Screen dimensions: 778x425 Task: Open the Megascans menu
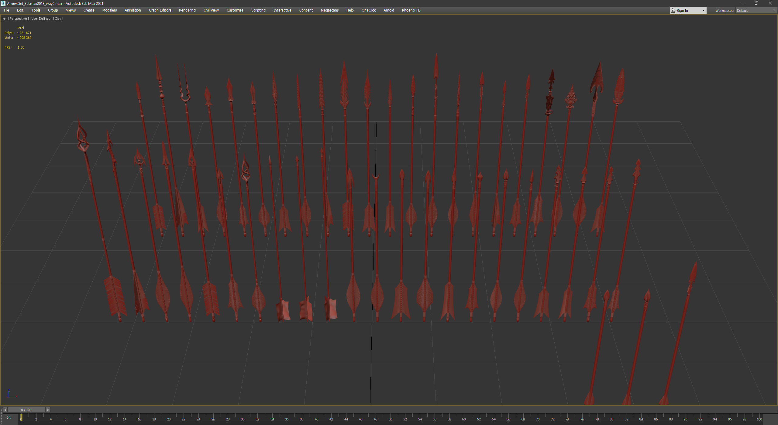(329, 10)
